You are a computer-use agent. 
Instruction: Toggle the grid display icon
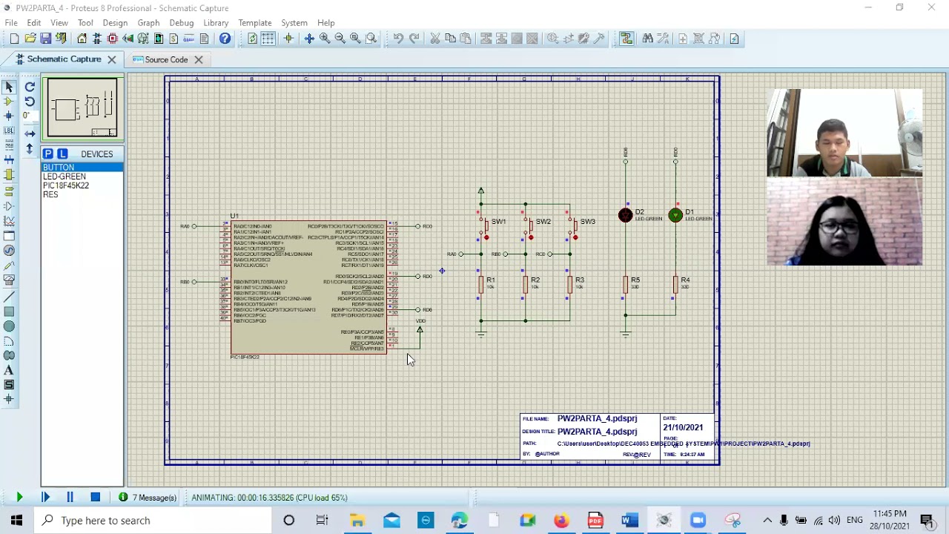click(268, 39)
